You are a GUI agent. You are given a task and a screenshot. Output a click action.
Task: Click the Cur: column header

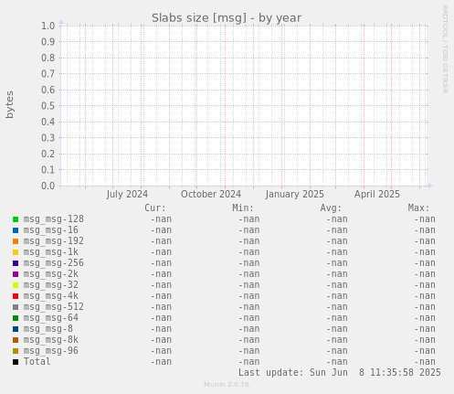click(x=155, y=208)
